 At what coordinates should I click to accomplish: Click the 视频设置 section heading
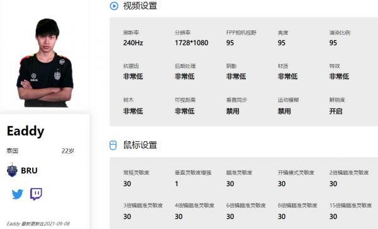[x=140, y=6]
